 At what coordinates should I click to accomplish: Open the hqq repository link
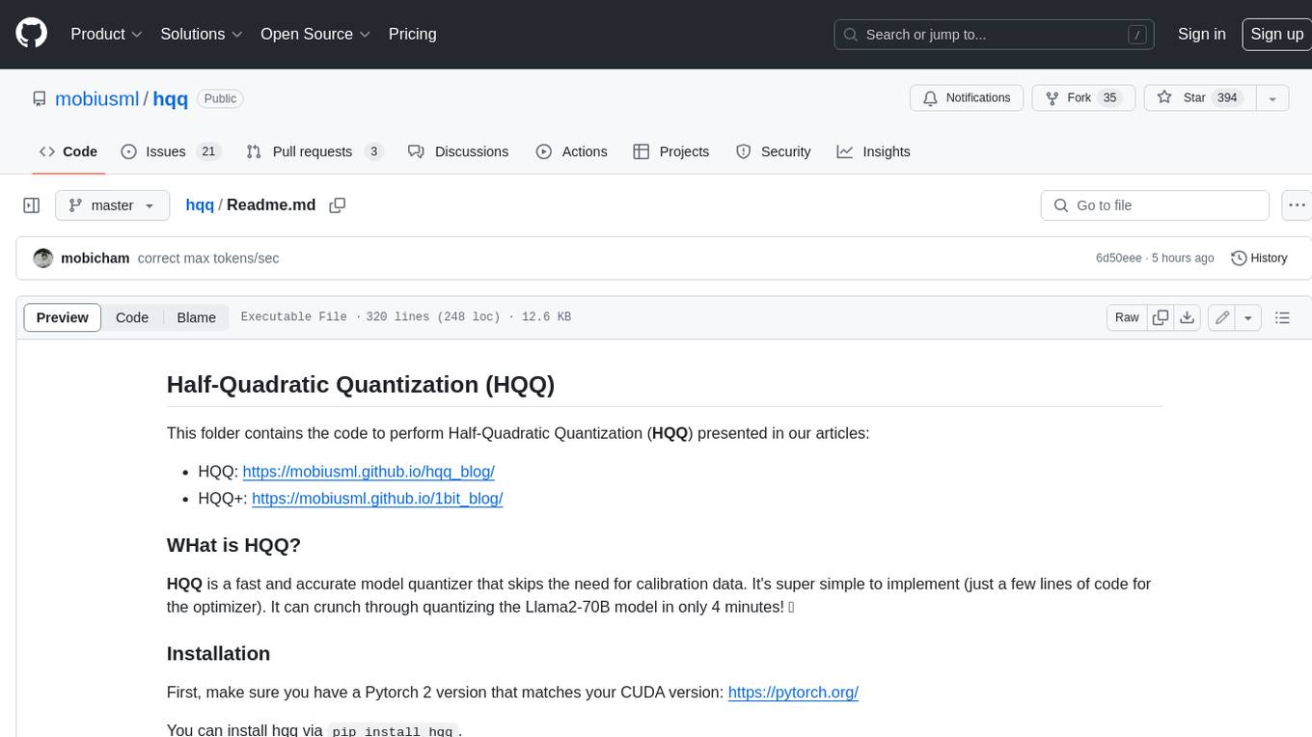[x=171, y=98]
